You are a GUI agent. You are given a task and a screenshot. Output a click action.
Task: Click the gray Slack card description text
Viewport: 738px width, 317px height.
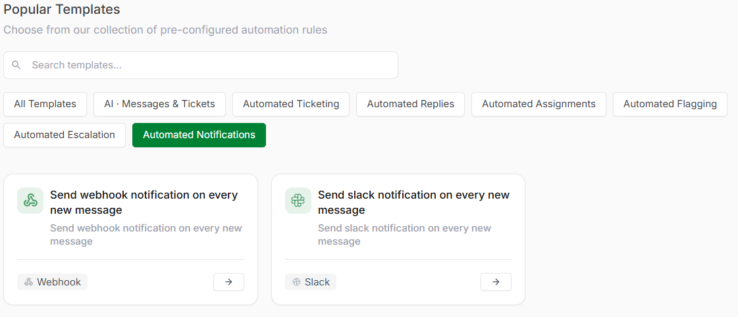[x=404, y=235]
